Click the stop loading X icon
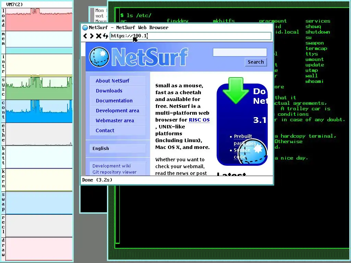This screenshot has height=263, width=351. (x=98, y=36)
